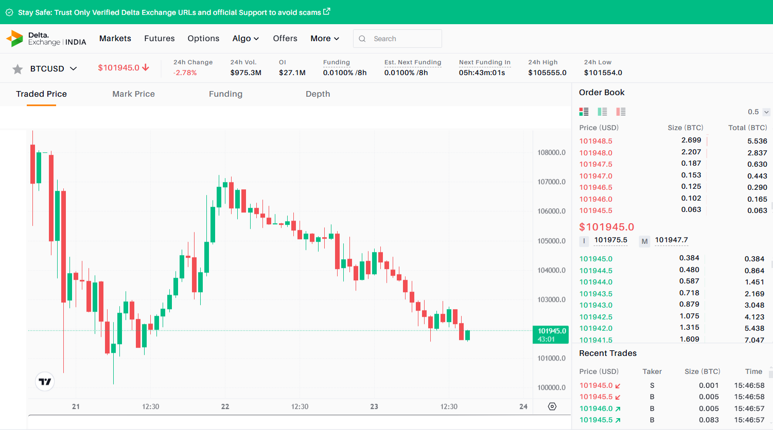Click the mark price 'M' badge
Viewport: 773px width, 430px height.
tap(644, 241)
